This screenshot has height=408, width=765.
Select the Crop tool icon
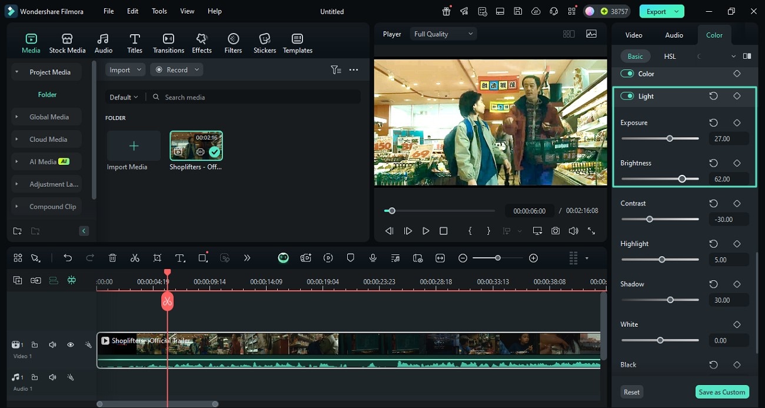pyautogui.click(x=157, y=258)
